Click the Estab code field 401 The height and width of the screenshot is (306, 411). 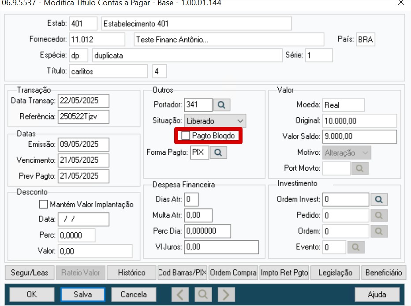pos(83,23)
